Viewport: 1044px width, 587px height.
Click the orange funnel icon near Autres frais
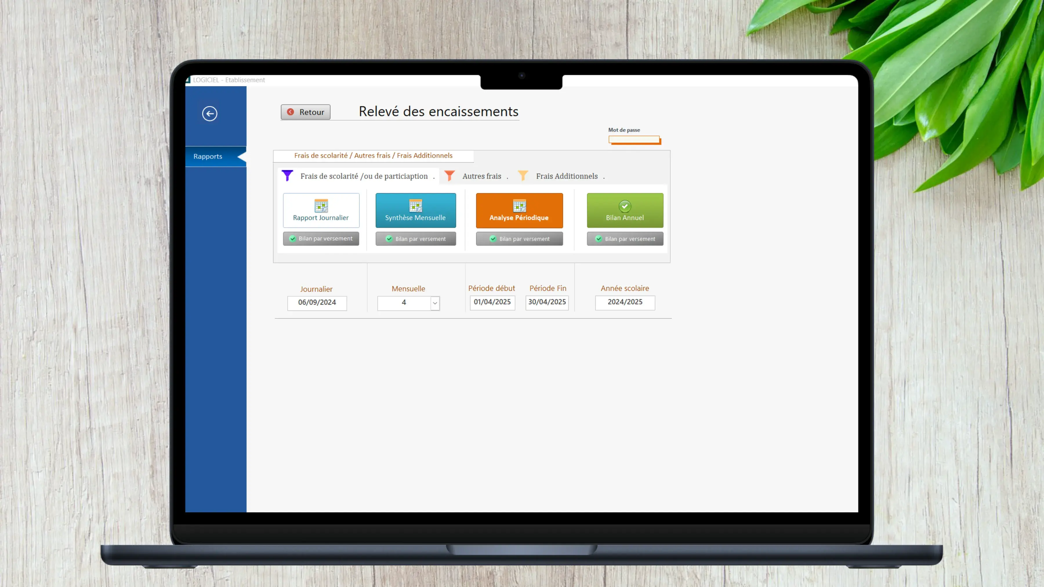(449, 175)
